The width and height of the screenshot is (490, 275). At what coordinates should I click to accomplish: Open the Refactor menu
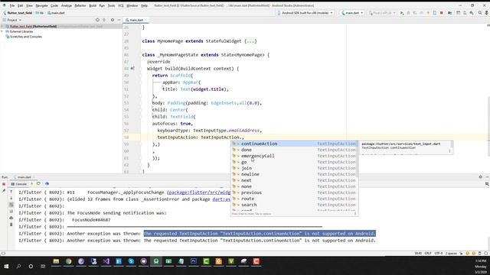(x=80, y=5)
